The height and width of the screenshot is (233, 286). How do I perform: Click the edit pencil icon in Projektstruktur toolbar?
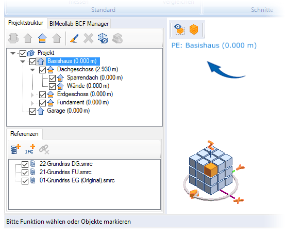pyautogui.click(x=74, y=38)
